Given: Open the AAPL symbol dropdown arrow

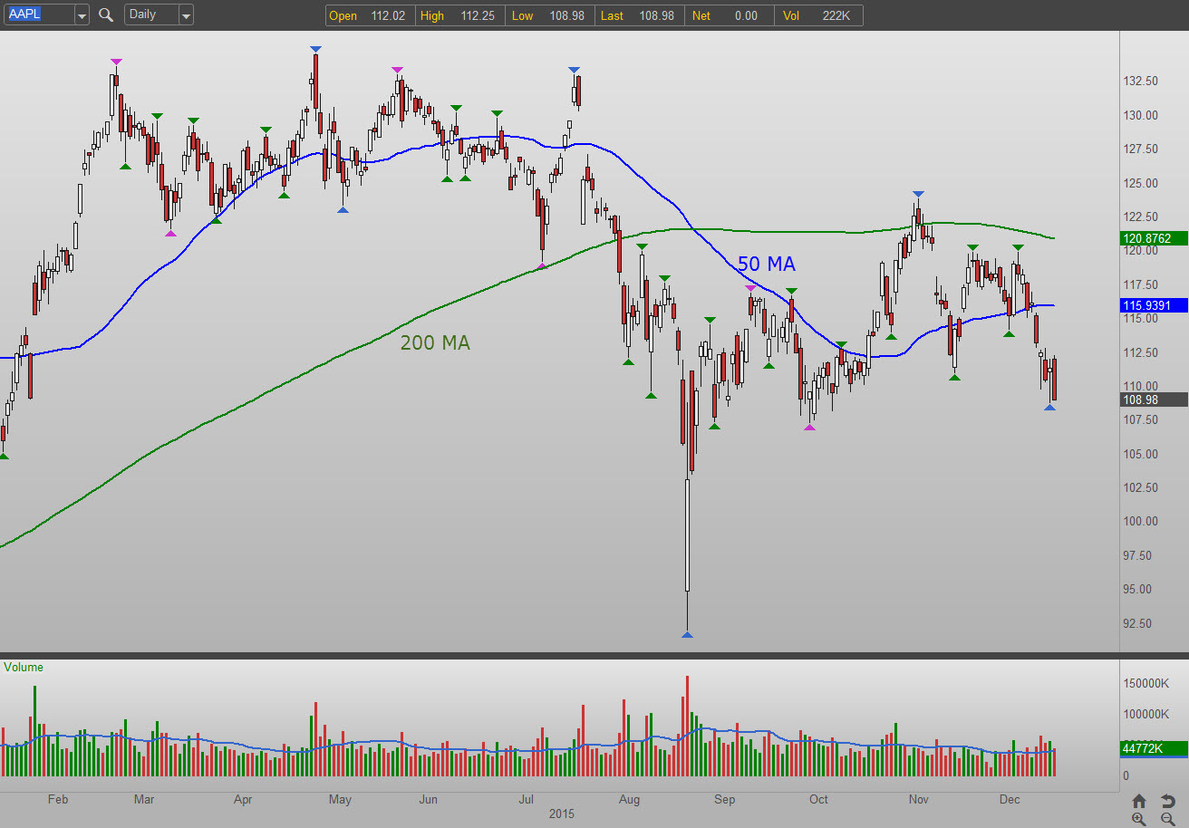Looking at the screenshot, I should (x=81, y=15).
